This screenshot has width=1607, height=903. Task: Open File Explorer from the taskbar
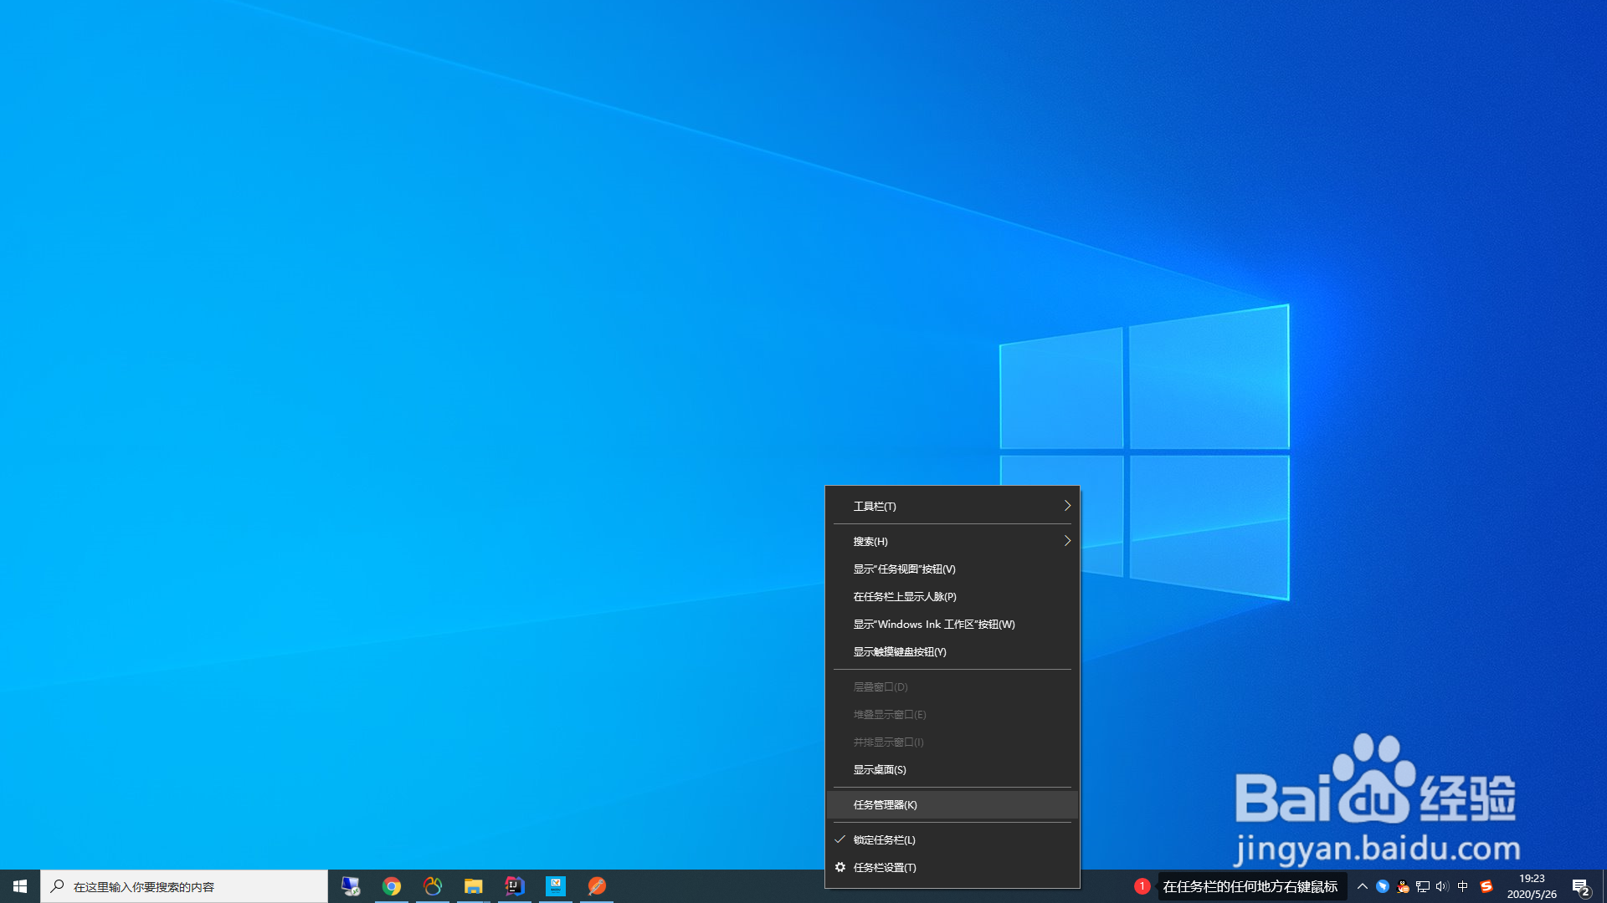coord(474,885)
